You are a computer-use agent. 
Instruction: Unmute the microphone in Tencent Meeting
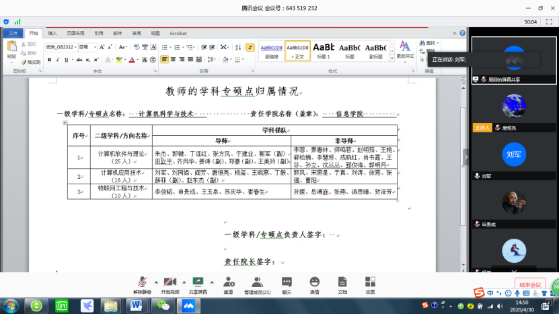pos(142,283)
